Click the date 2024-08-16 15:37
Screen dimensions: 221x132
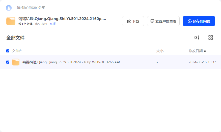tap(202, 62)
